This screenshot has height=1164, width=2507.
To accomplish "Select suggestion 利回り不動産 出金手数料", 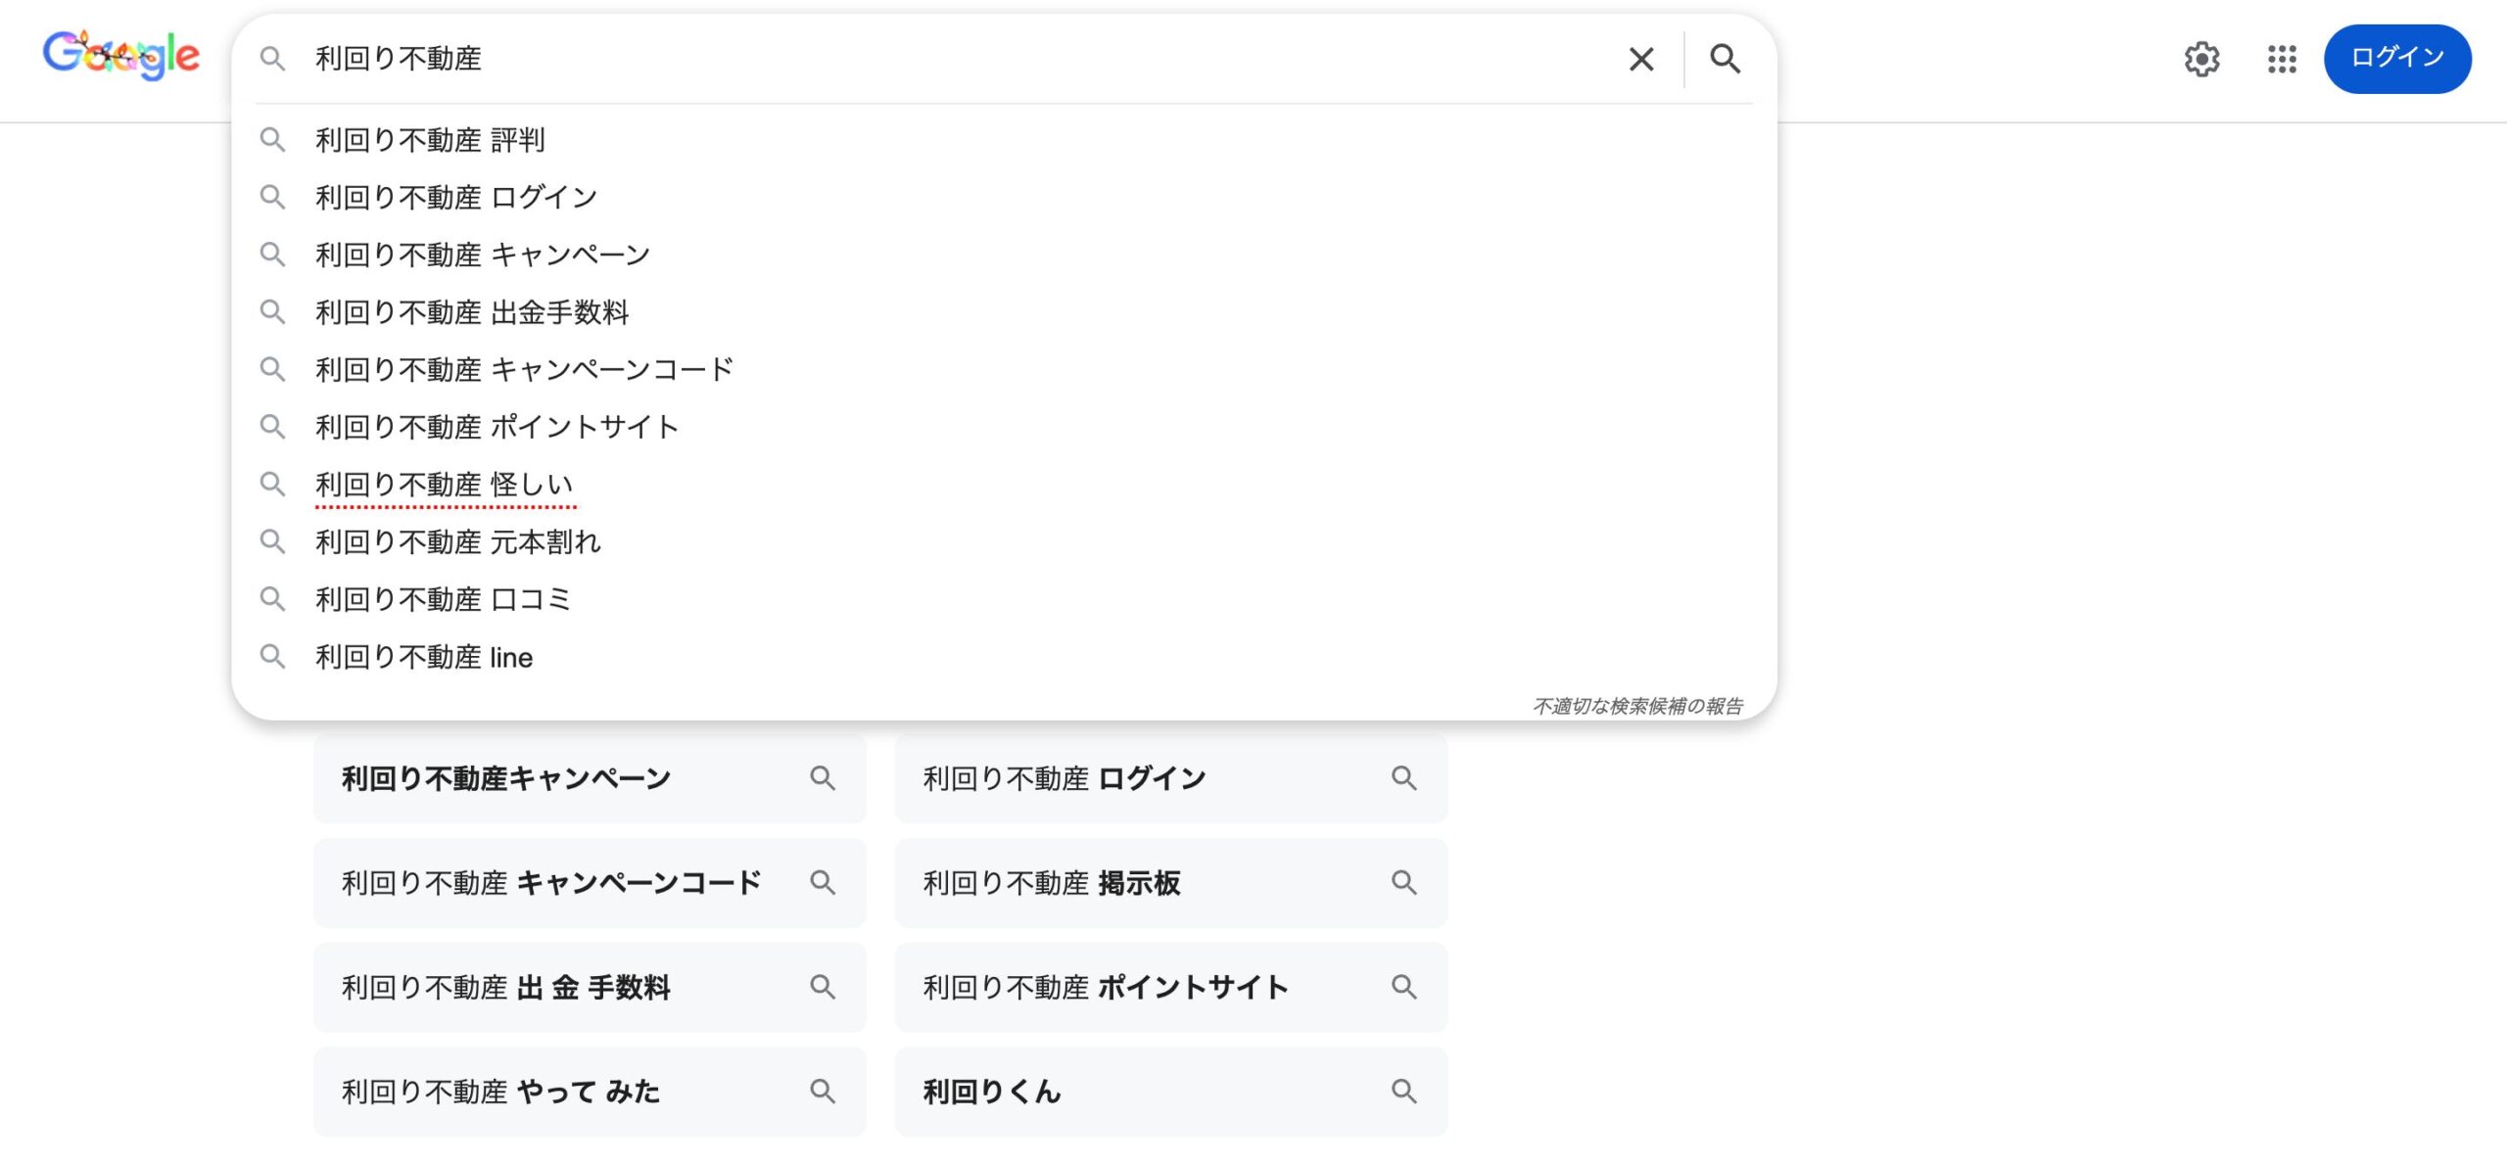I will tap(472, 312).
